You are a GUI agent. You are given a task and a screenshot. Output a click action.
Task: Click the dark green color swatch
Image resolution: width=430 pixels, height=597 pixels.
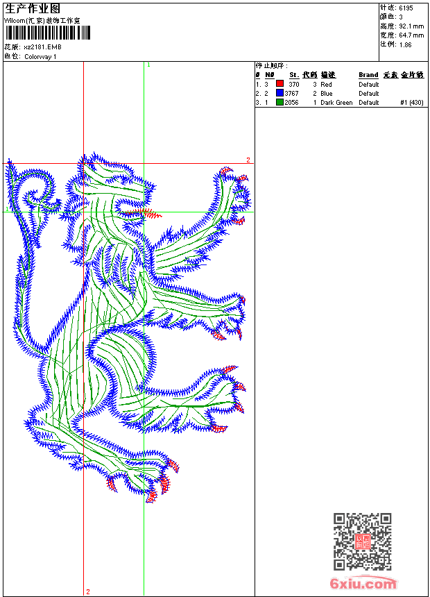(279, 102)
